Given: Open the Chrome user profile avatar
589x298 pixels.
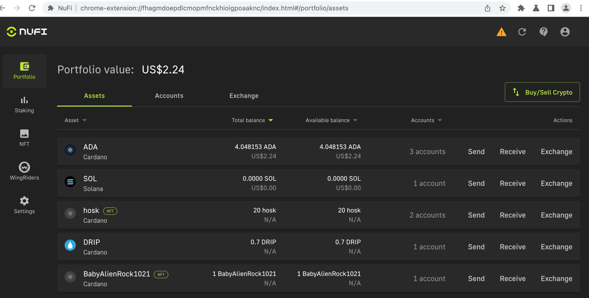Looking at the screenshot, I should click(566, 8).
